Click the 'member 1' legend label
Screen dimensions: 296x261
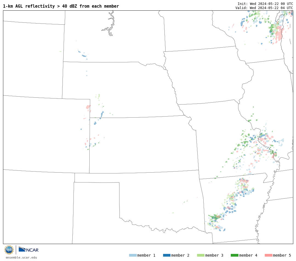(146, 255)
